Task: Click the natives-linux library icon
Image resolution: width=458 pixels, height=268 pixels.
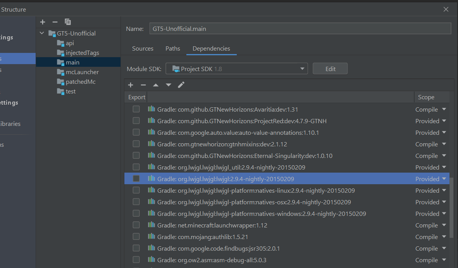Action: click(151, 190)
